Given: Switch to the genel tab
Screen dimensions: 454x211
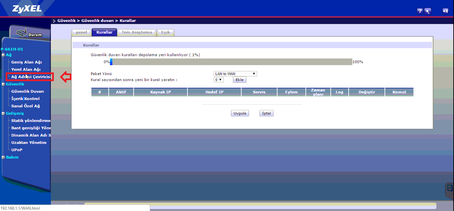Looking at the screenshot, I should [81, 33].
